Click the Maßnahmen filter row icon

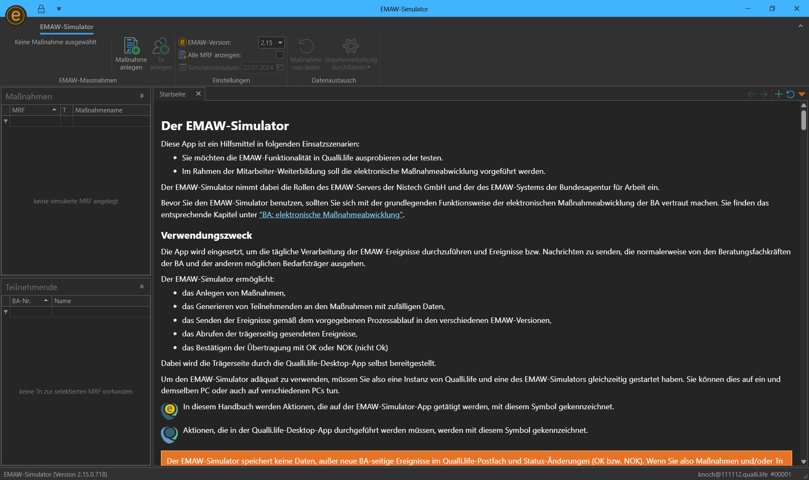(5, 121)
